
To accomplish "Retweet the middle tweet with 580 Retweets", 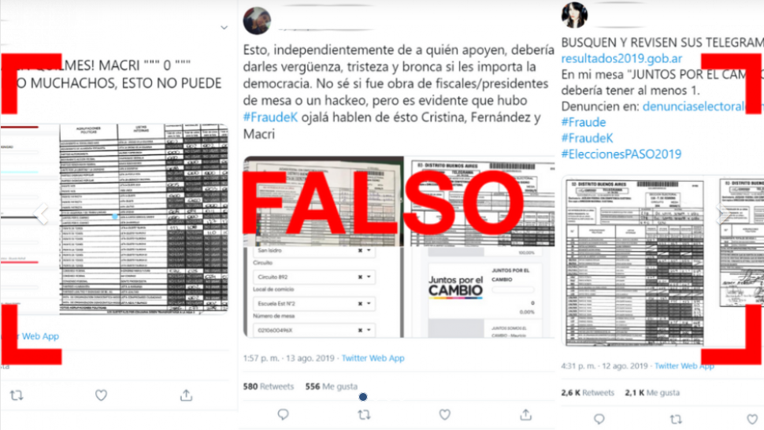I will tap(364, 414).
